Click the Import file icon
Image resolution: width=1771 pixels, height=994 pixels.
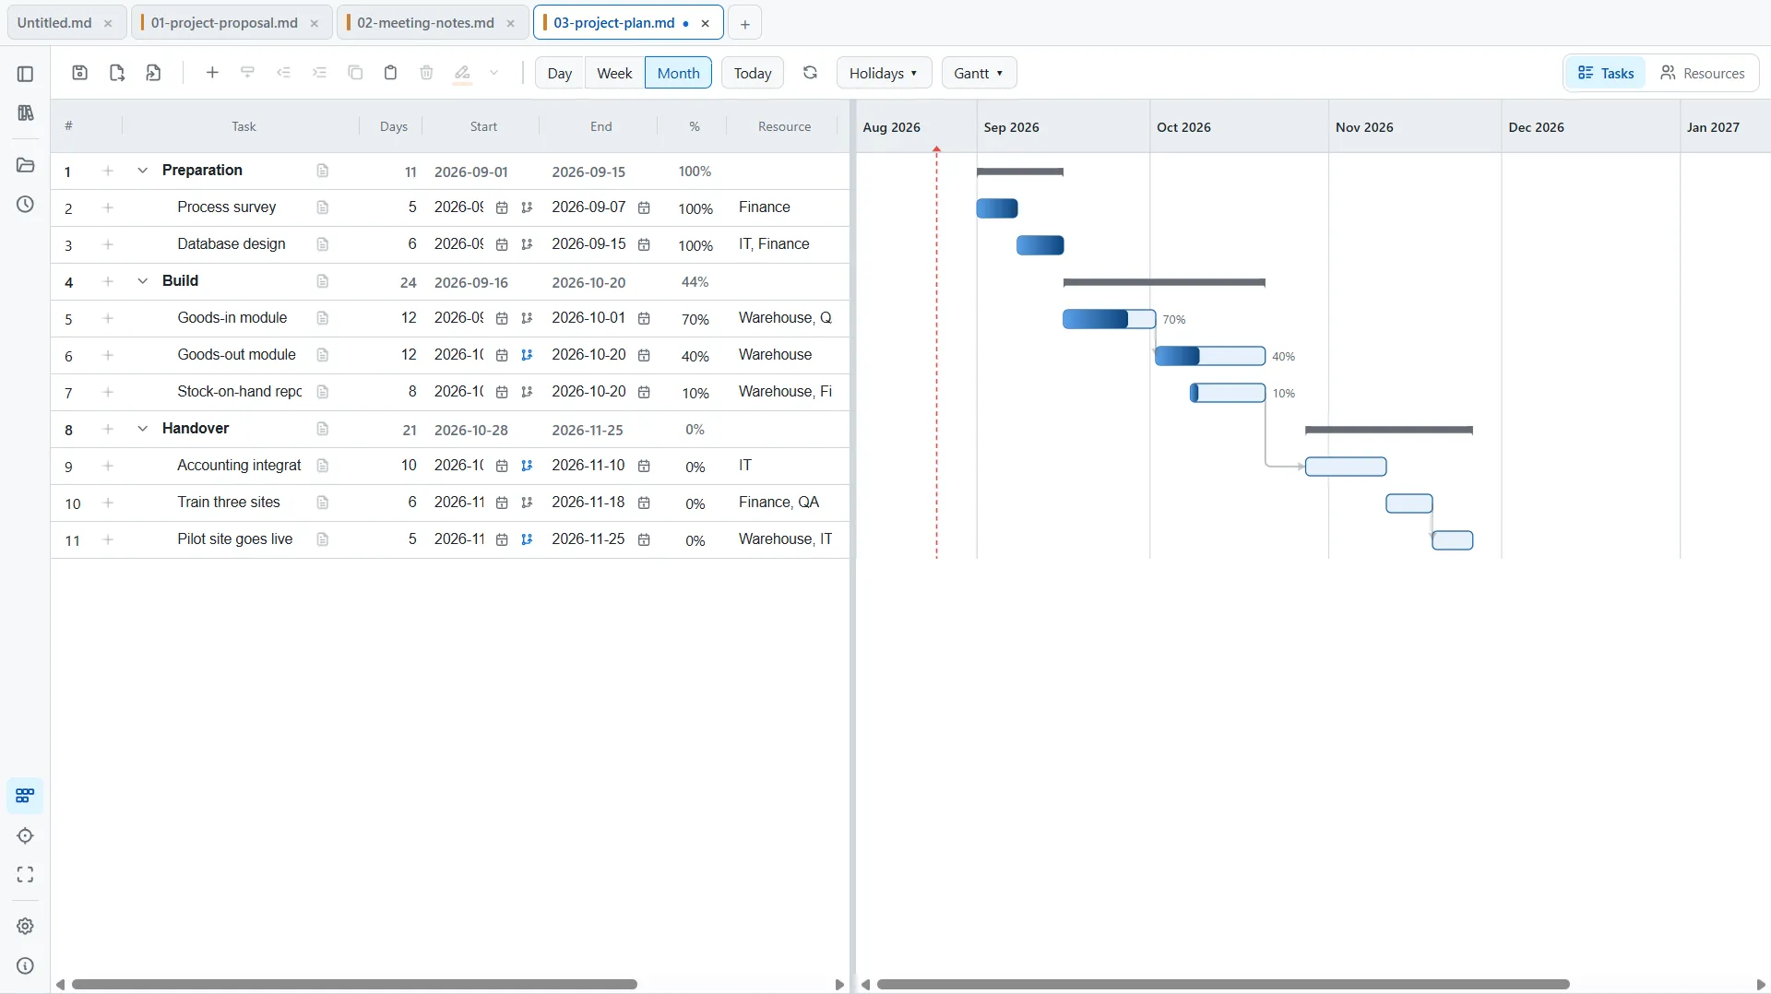pyautogui.click(x=154, y=73)
